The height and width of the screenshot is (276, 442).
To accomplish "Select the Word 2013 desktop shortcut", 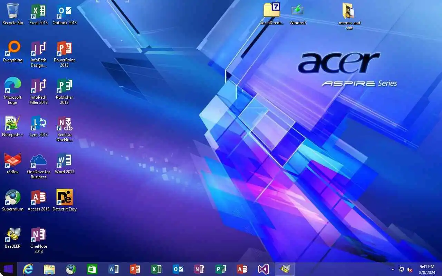I will click(x=65, y=163).
